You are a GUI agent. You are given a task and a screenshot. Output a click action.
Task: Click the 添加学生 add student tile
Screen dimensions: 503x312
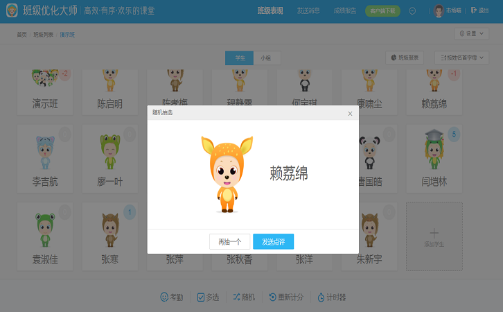434,234
